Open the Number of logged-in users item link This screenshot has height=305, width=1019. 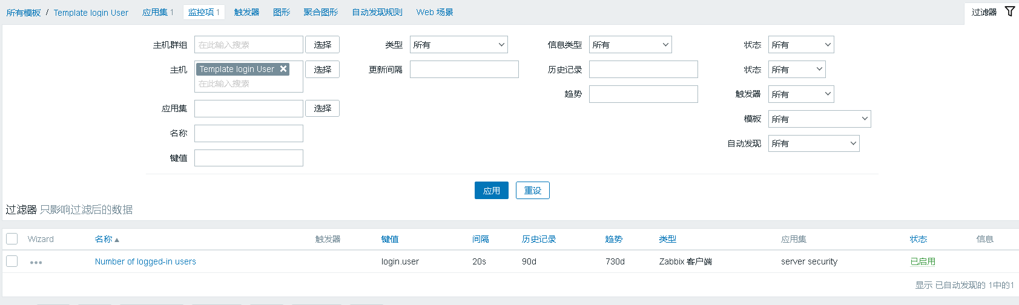[145, 261]
